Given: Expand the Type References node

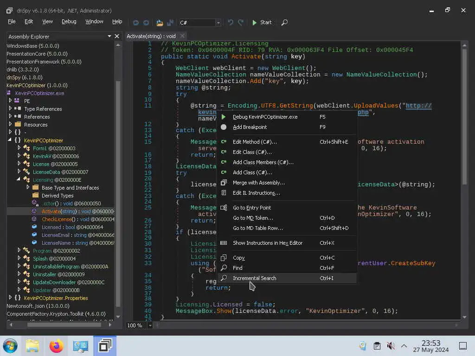Looking at the screenshot, I should tap(10, 108).
